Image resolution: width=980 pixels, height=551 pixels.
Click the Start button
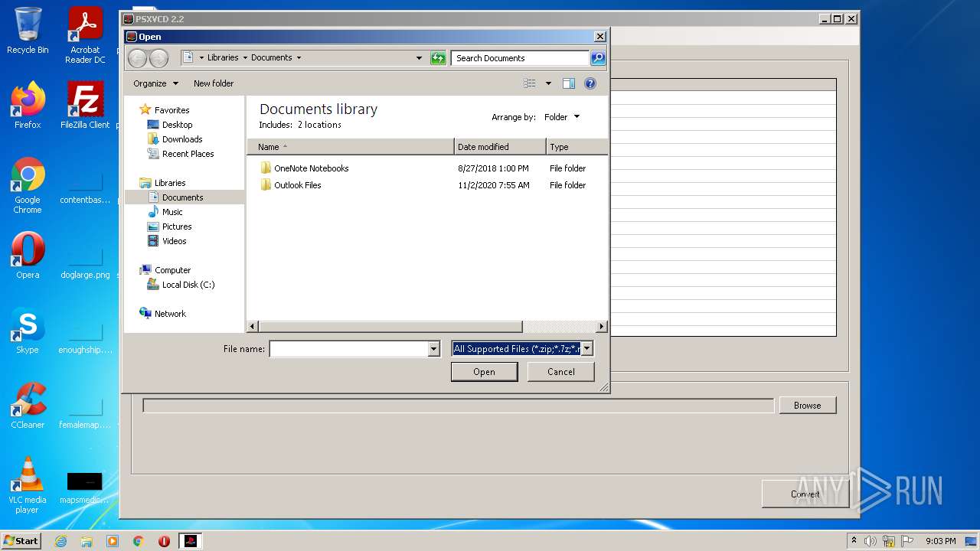tap(21, 541)
